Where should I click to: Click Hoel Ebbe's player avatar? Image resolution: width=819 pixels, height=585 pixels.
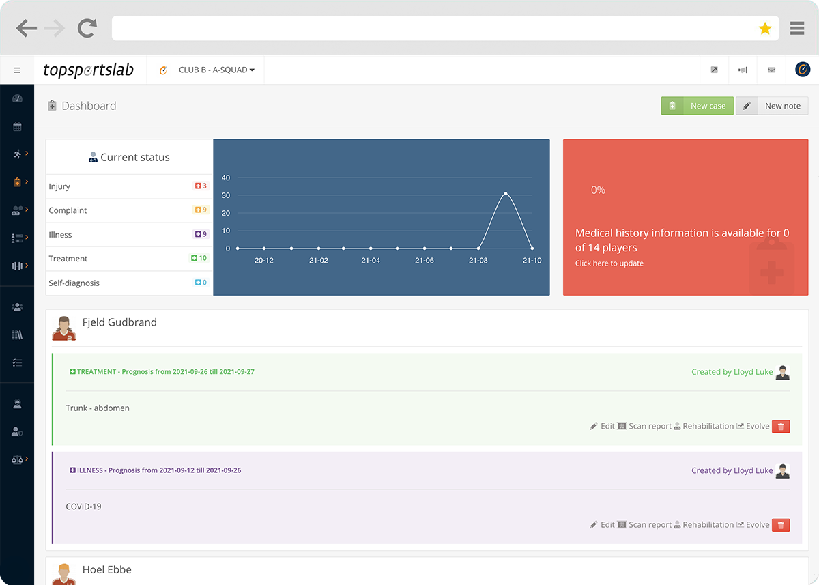[64, 573]
